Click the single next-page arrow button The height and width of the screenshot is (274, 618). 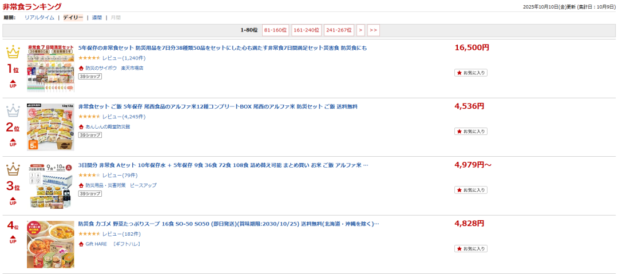[x=360, y=30]
